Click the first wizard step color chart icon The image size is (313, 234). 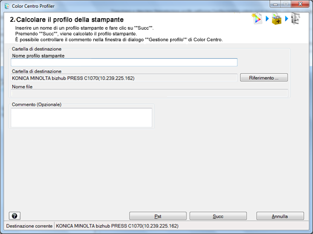[257, 19]
